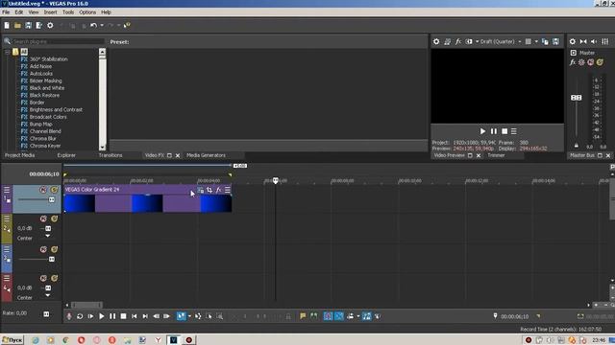Select the Chroma Keyer plugin
Screen dimensions: 615x345
45,146
